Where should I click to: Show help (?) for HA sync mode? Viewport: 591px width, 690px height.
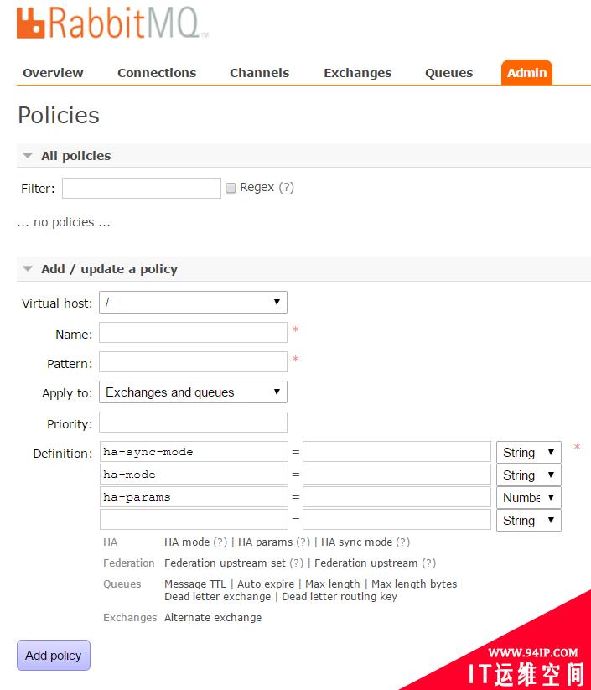point(402,542)
